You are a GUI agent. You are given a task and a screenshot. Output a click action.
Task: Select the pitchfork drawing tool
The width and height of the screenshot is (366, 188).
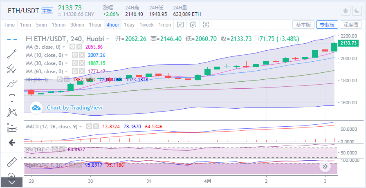pyautogui.click(x=12, y=69)
